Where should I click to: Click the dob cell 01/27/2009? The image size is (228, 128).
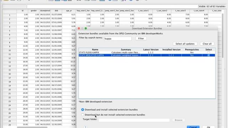tap(56, 15)
